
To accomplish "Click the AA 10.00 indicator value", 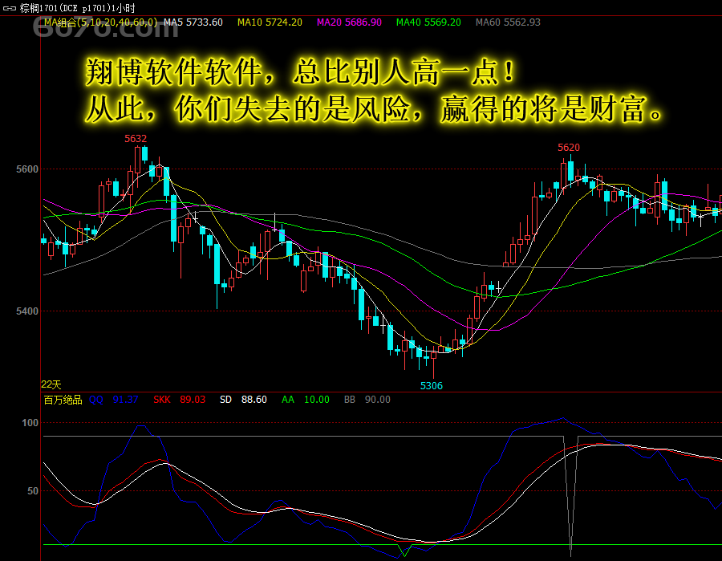I will pyautogui.click(x=306, y=400).
